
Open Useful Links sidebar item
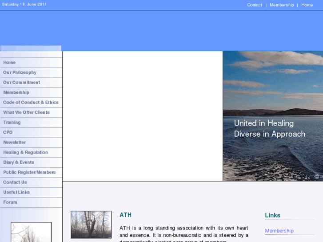click(31, 192)
